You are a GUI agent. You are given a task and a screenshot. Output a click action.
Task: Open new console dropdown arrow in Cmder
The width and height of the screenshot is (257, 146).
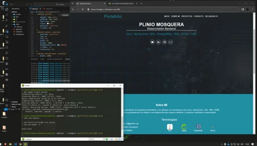pyautogui.click(x=109, y=139)
